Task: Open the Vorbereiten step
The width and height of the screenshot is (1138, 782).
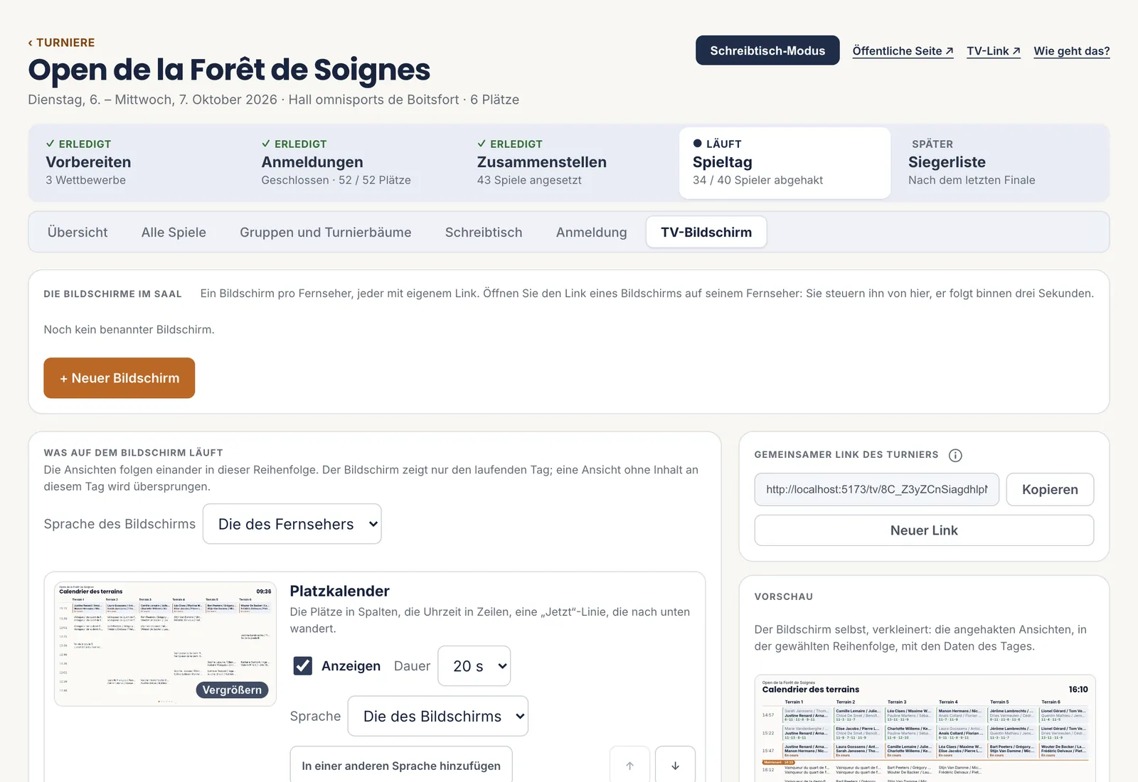Action: pyautogui.click(x=137, y=163)
